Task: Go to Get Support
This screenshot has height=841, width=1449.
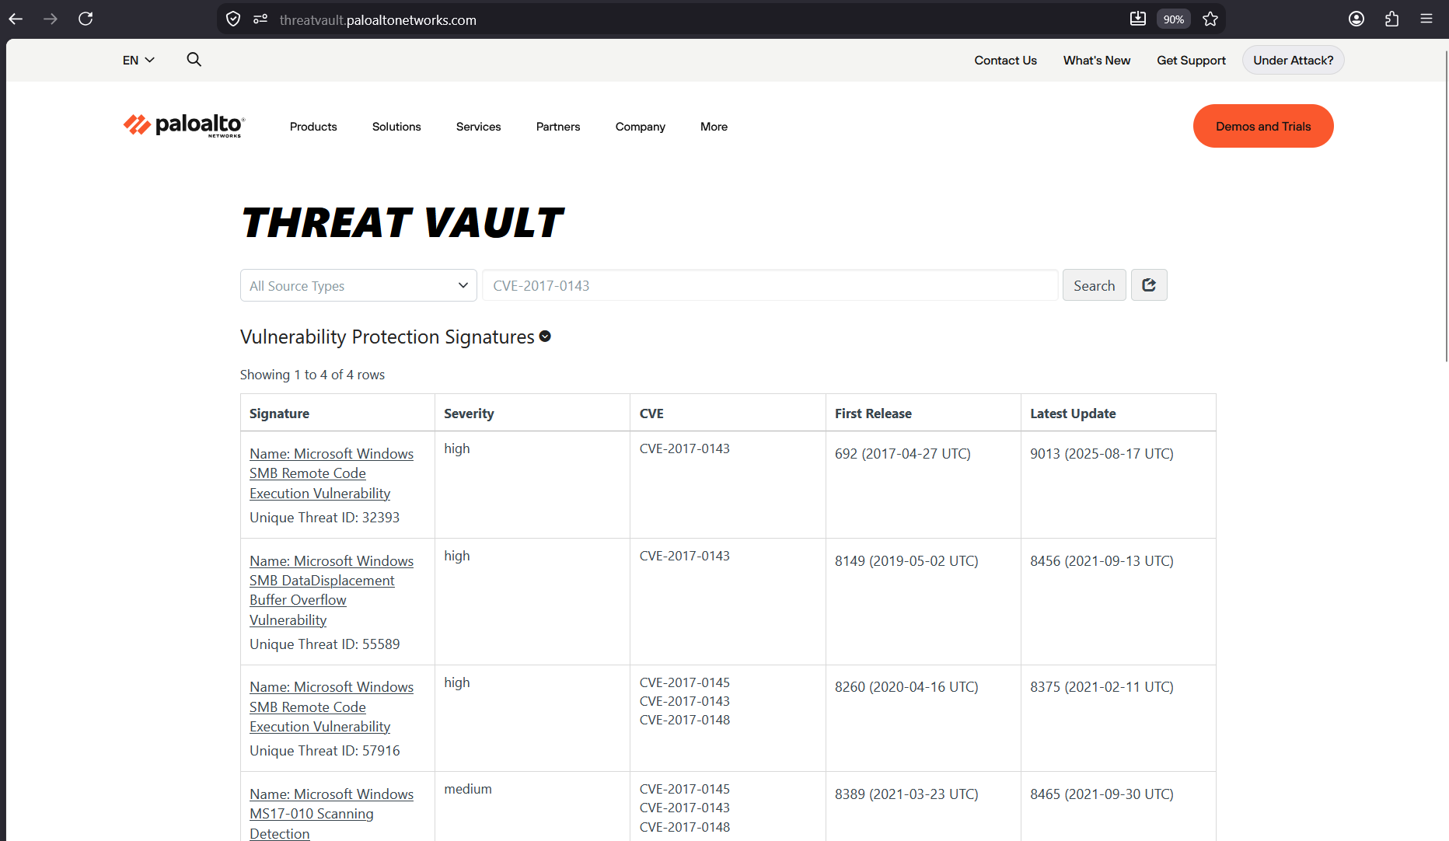Action: tap(1191, 61)
